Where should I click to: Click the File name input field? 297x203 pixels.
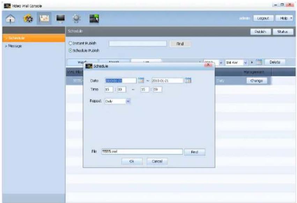[142, 151]
